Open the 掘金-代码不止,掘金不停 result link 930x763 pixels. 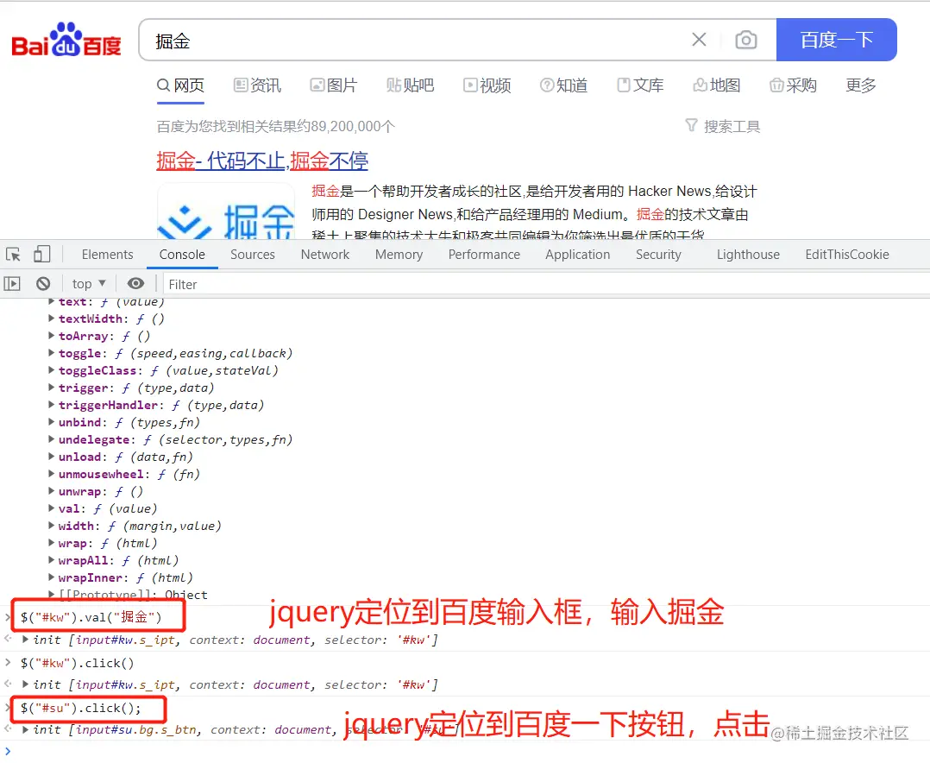click(262, 161)
